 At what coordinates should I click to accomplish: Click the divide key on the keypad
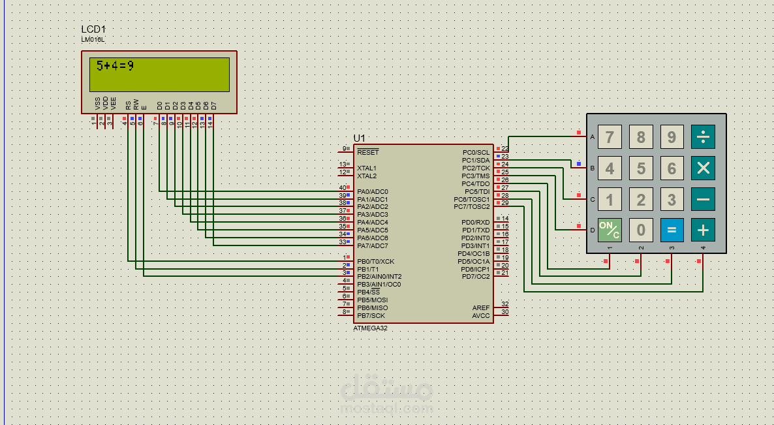[703, 136]
